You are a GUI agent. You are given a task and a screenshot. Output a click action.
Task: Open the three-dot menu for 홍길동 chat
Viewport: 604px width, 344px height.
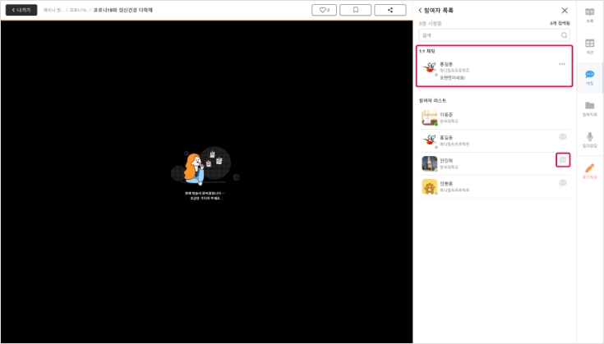[562, 64]
